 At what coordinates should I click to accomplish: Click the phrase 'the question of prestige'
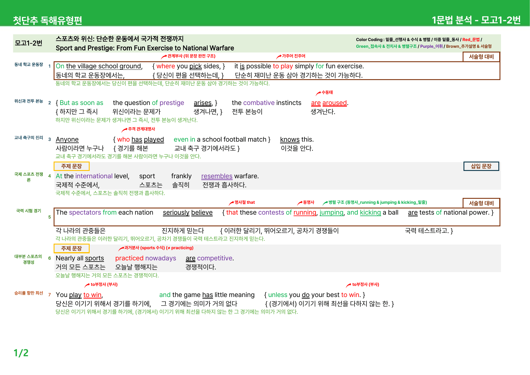149,103
